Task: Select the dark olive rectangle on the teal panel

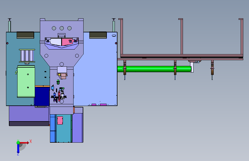Action: click(25, 35)
